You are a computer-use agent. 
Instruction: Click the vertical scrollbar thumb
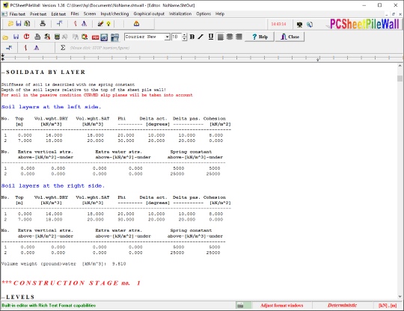pos(400,78)
